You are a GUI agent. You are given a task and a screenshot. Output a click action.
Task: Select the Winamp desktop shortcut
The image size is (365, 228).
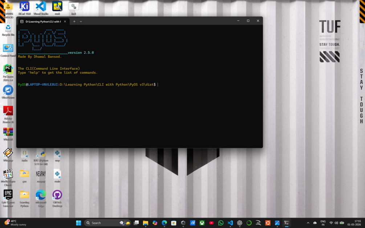pos(8,155)
